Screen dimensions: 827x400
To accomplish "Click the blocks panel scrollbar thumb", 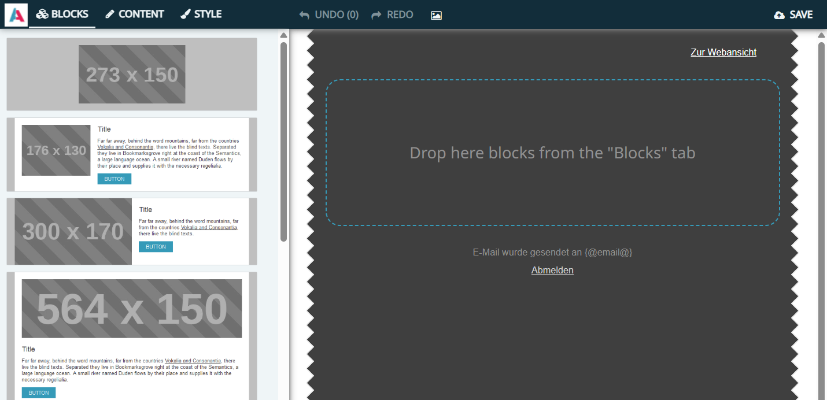I will tap(283, 142).
